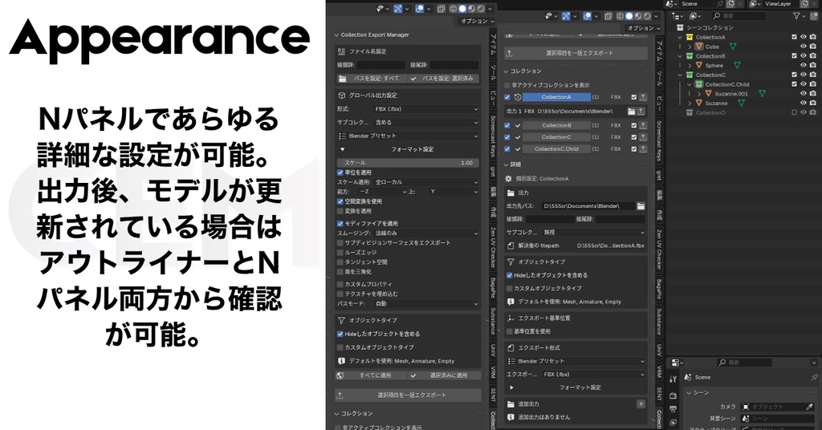
Task: Click the export icon on CollectionC.Child row
Action: 643,148
